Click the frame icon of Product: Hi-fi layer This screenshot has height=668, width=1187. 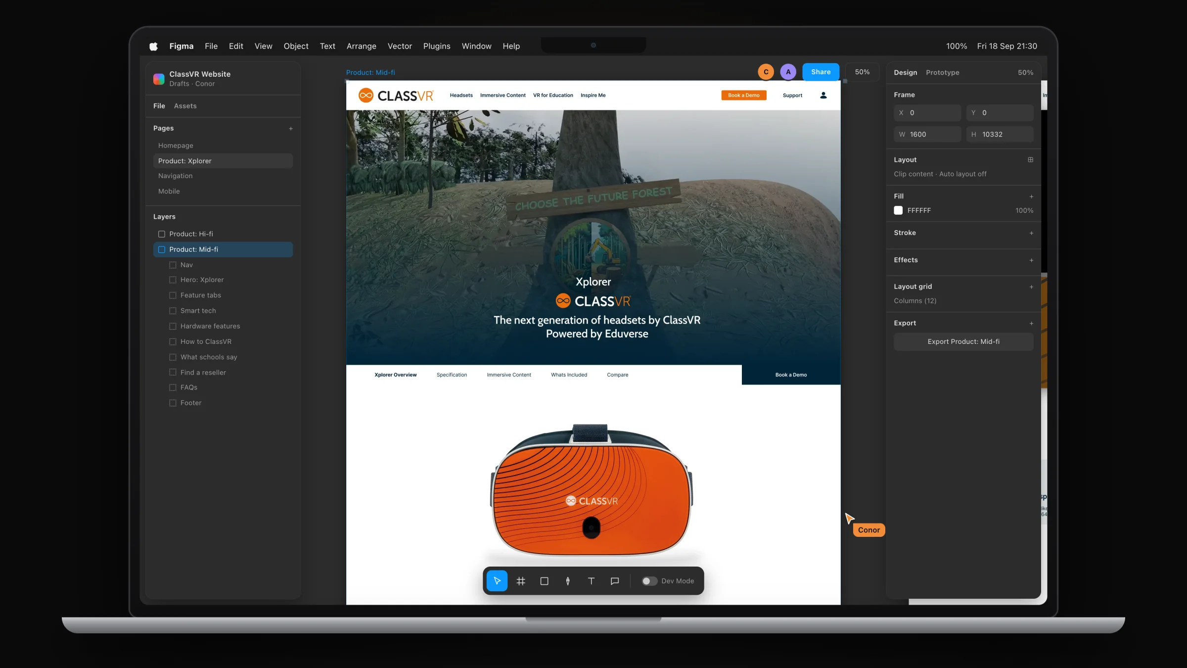161,234
